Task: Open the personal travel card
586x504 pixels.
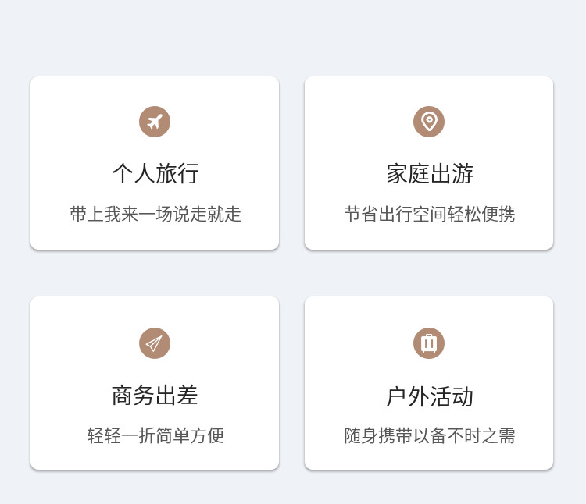Action: [155, 163]
